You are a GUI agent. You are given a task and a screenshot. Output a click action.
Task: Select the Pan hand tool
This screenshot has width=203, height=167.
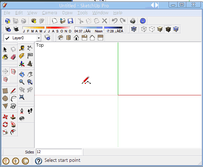[30, 74]
